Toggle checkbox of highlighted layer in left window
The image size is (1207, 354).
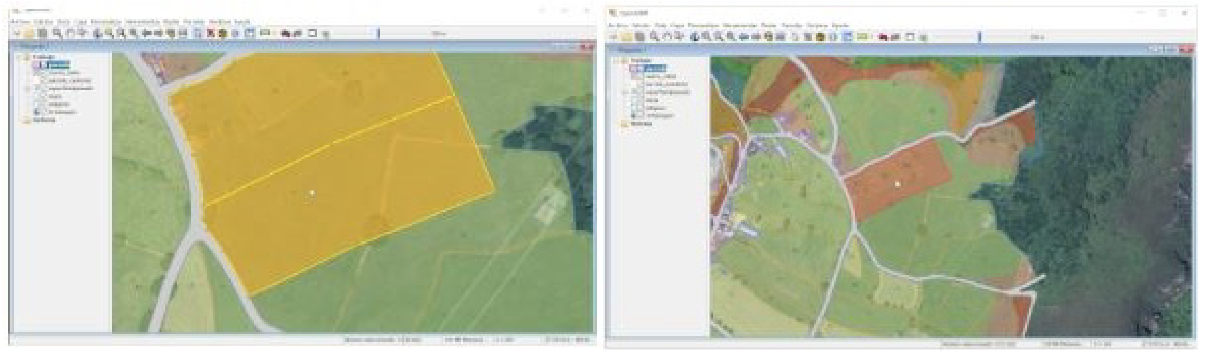[37, 65]
